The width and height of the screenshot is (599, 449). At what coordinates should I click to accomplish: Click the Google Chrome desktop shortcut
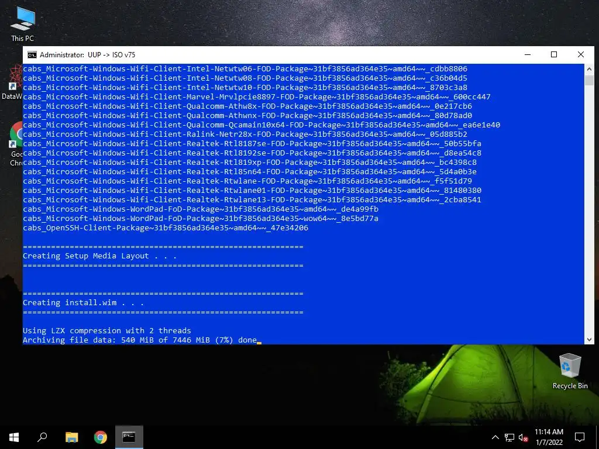click(x=16, y=144)
